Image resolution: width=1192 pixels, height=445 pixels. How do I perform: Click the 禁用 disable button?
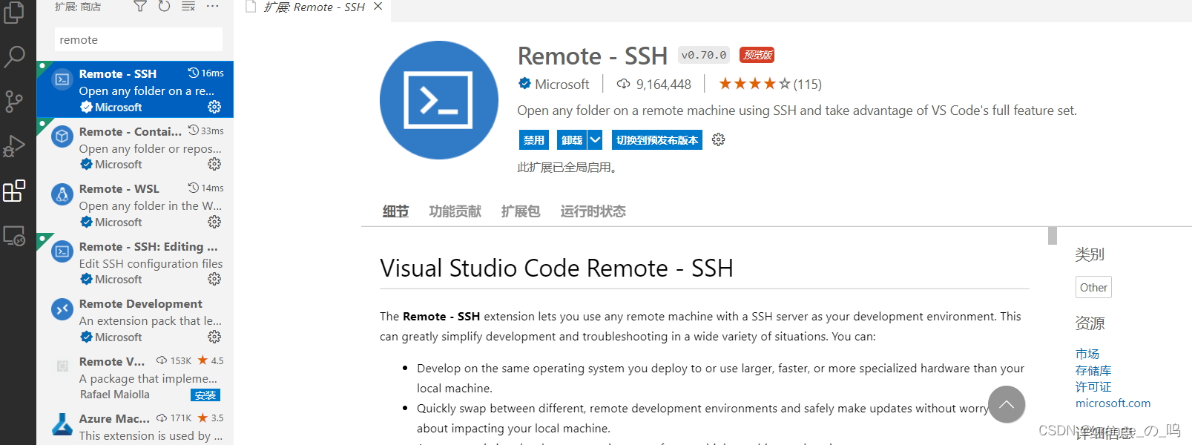click(x=534, y=139)
